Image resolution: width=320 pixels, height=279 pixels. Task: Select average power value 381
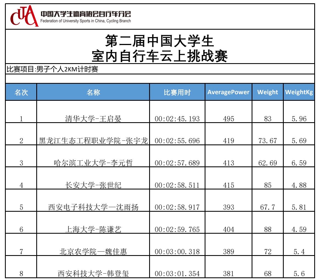[x=228, y=274]
